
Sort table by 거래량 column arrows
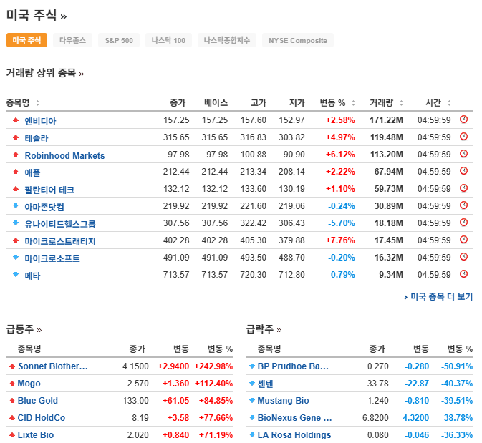click(401, 103)
